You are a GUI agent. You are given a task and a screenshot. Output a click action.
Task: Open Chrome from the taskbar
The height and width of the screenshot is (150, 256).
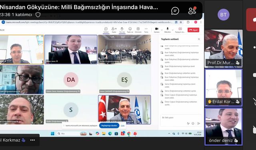129,134
